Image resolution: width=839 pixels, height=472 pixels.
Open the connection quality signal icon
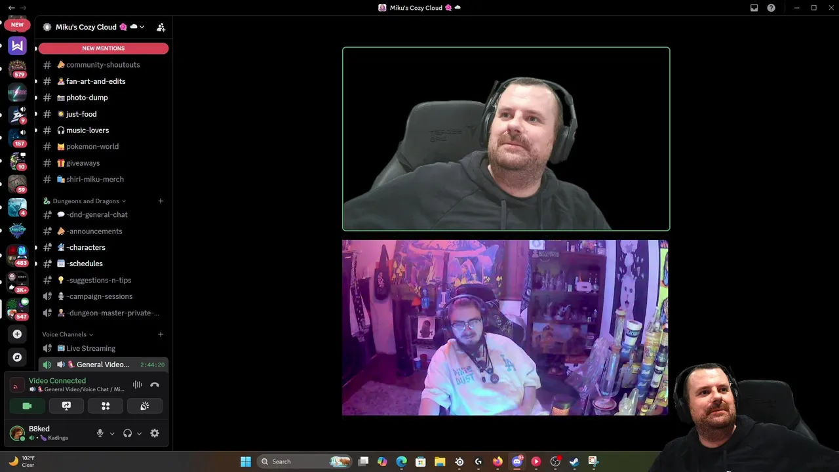click(17, 385)
